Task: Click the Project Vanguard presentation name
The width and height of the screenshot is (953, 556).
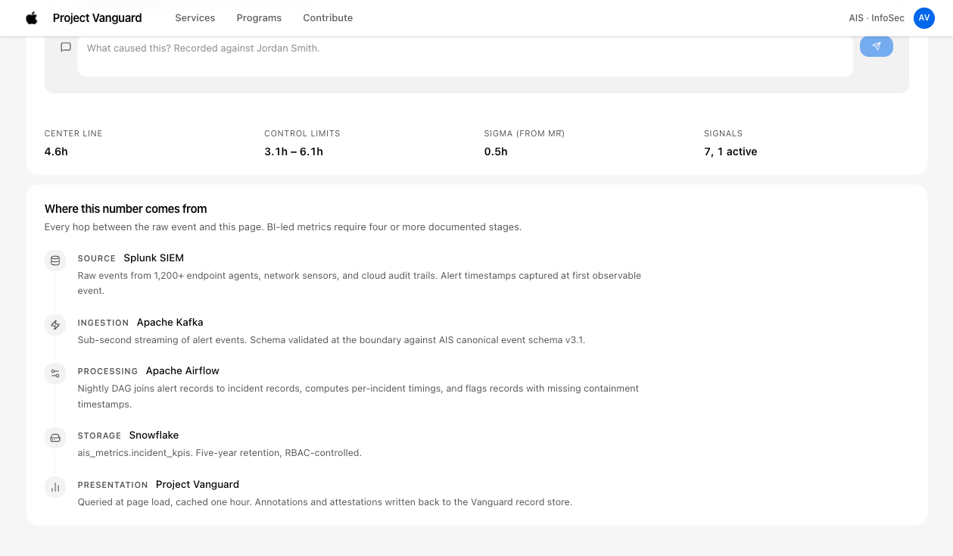Action: click(198, 484)
